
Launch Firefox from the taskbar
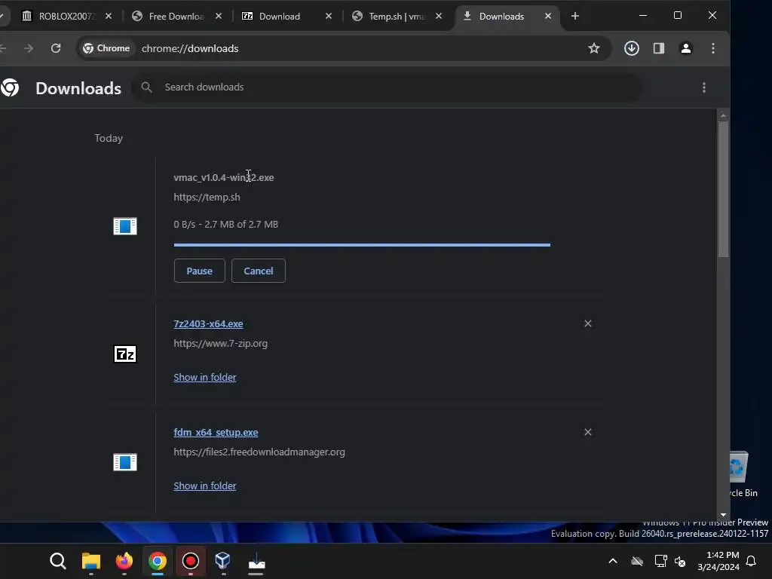(124, 561)
